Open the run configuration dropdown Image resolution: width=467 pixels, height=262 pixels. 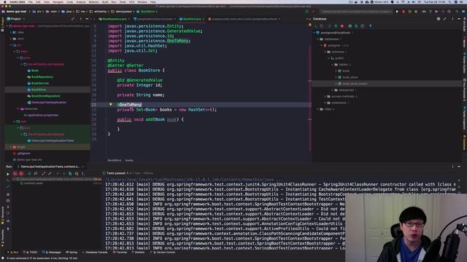pos(356,12)
